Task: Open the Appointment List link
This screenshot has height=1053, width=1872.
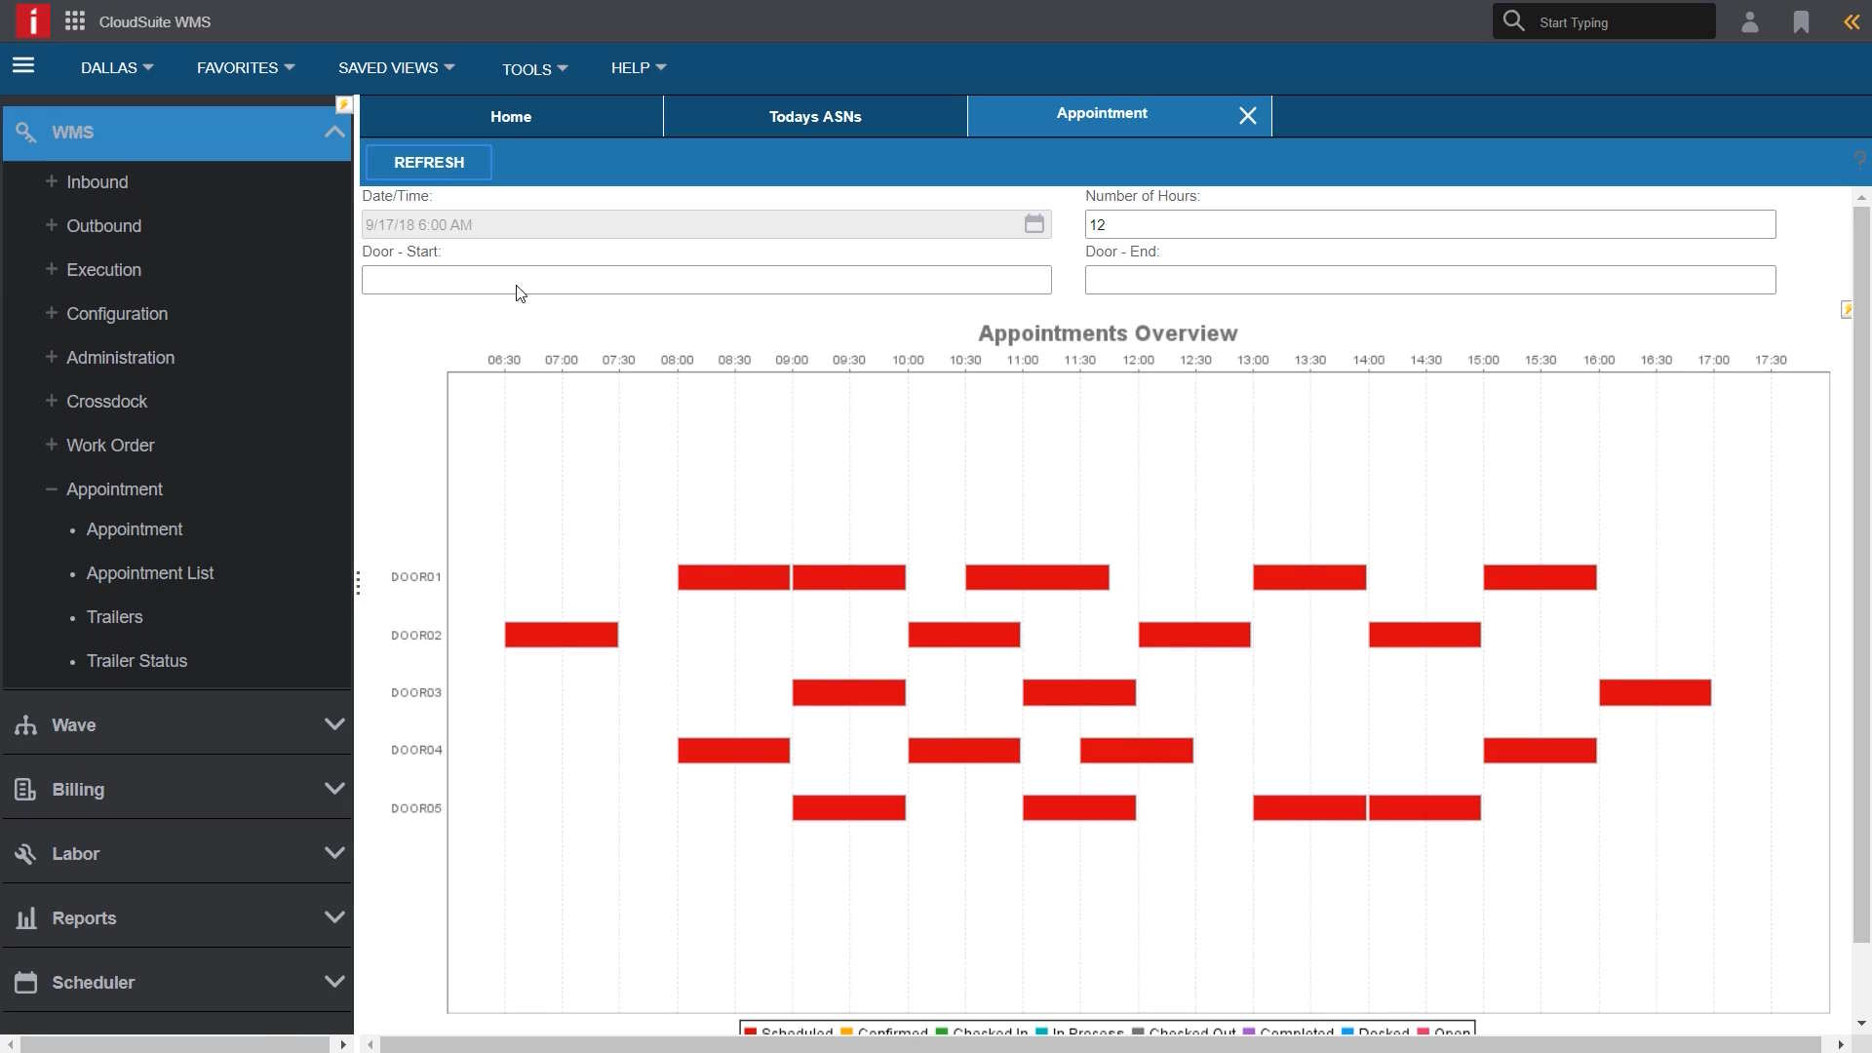Action: coord(149,573)
